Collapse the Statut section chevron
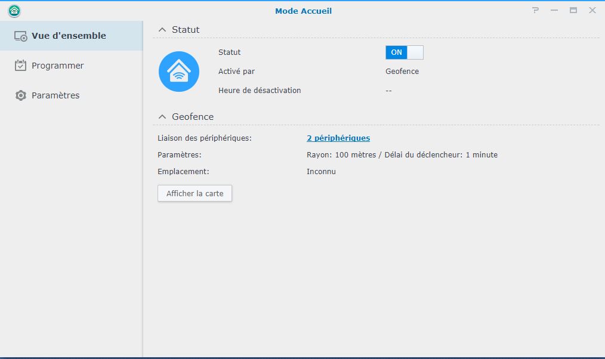This screenshot has width=605, height=359. tap(162, 30)
